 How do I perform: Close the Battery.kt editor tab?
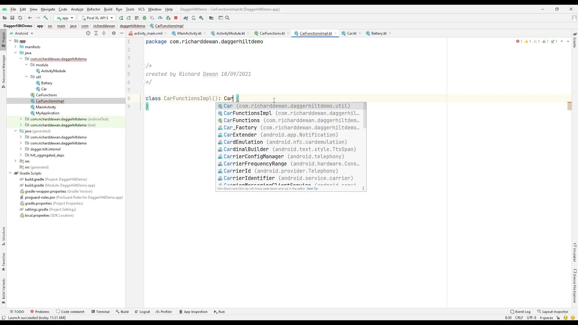tap(390, 33)
